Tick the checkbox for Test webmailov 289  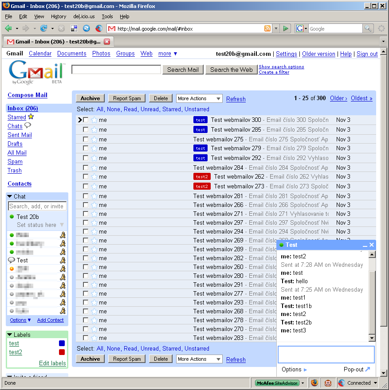click(x=86, y=249)
